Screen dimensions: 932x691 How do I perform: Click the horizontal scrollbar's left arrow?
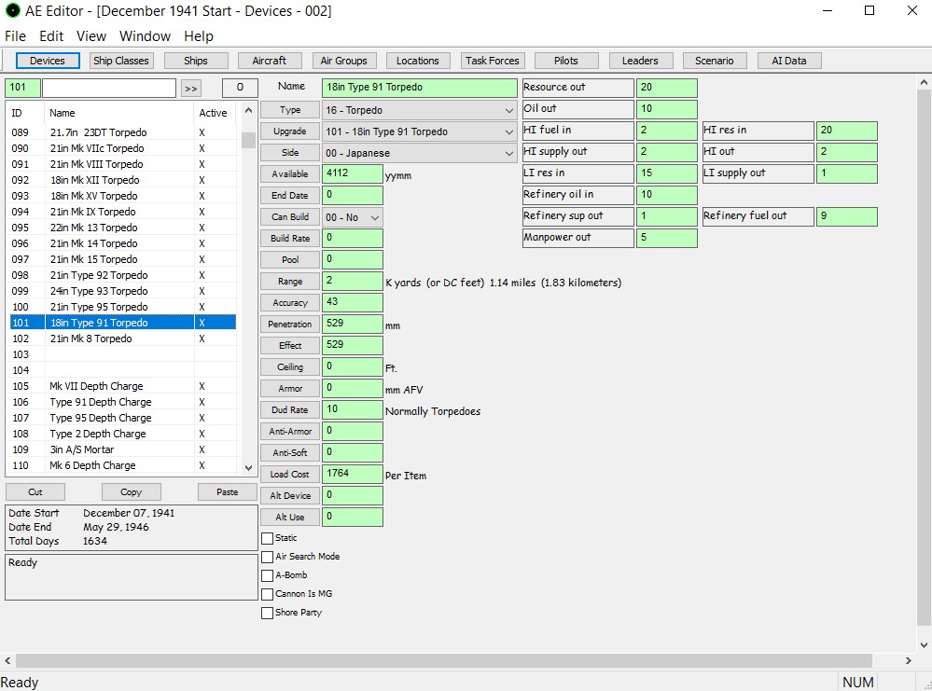[9, 660]
